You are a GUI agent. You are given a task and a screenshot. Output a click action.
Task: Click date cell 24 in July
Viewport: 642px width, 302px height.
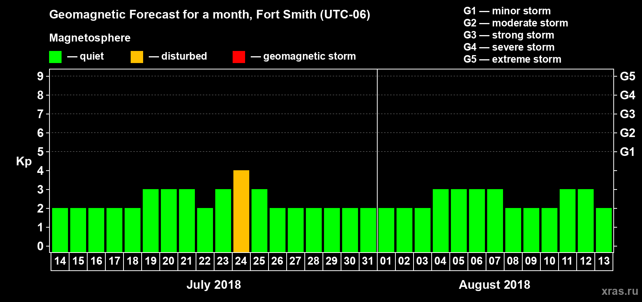(241, 261)
